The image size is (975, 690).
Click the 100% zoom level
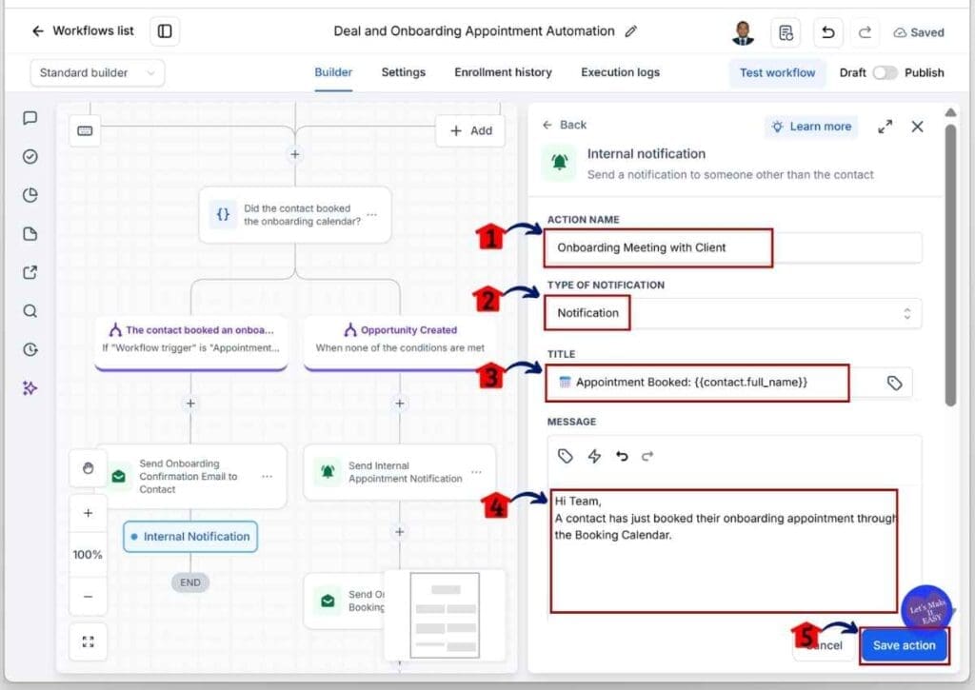[88, 555]
